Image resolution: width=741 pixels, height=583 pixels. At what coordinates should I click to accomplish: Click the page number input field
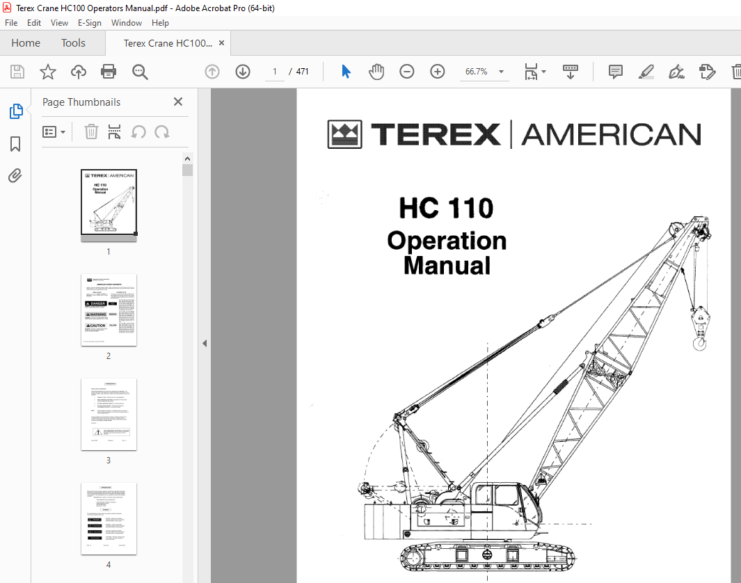coord(275,72)
